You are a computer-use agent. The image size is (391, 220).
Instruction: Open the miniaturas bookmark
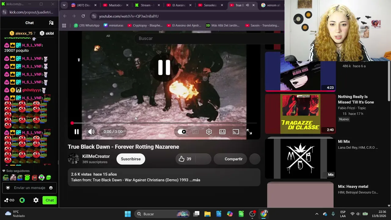pyautogui.click(x=113, y=25)
